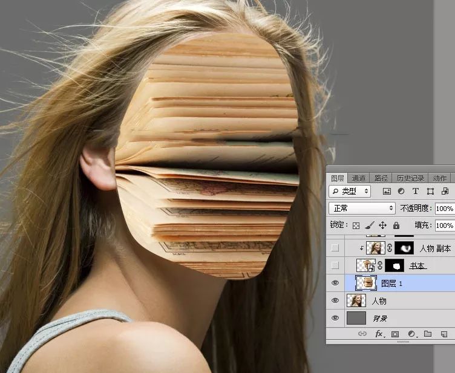The height and width of the screenshot is (373, 455).
Task: Open the 类型 filter type dropdown
Action: (x=350, y=191)
